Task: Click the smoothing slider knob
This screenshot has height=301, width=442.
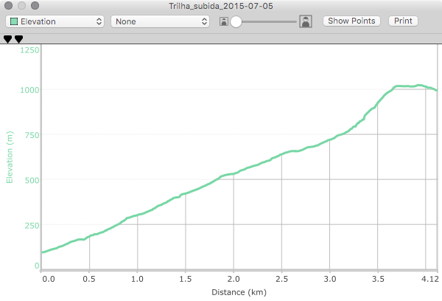Action: tap(236, 21)
